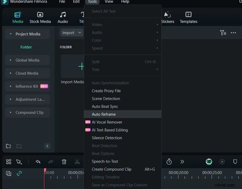Click the new folder icon at bottom left
Viewport: 242px width, 189px height.
[x=8, y=146]
